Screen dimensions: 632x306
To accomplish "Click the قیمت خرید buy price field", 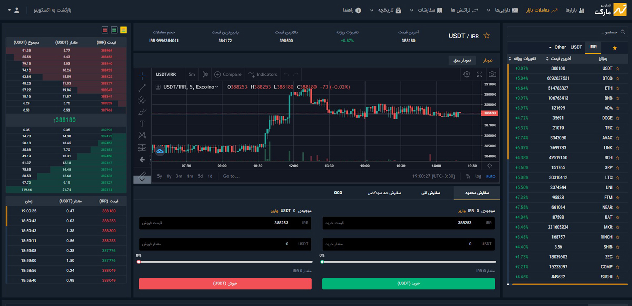I will 409,223.
